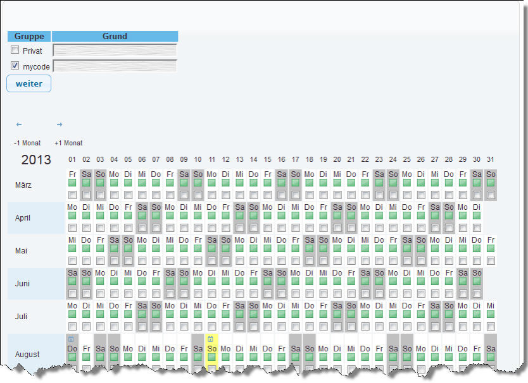
Task: Click the right arrow for next month
Action: tap(60, 125)
